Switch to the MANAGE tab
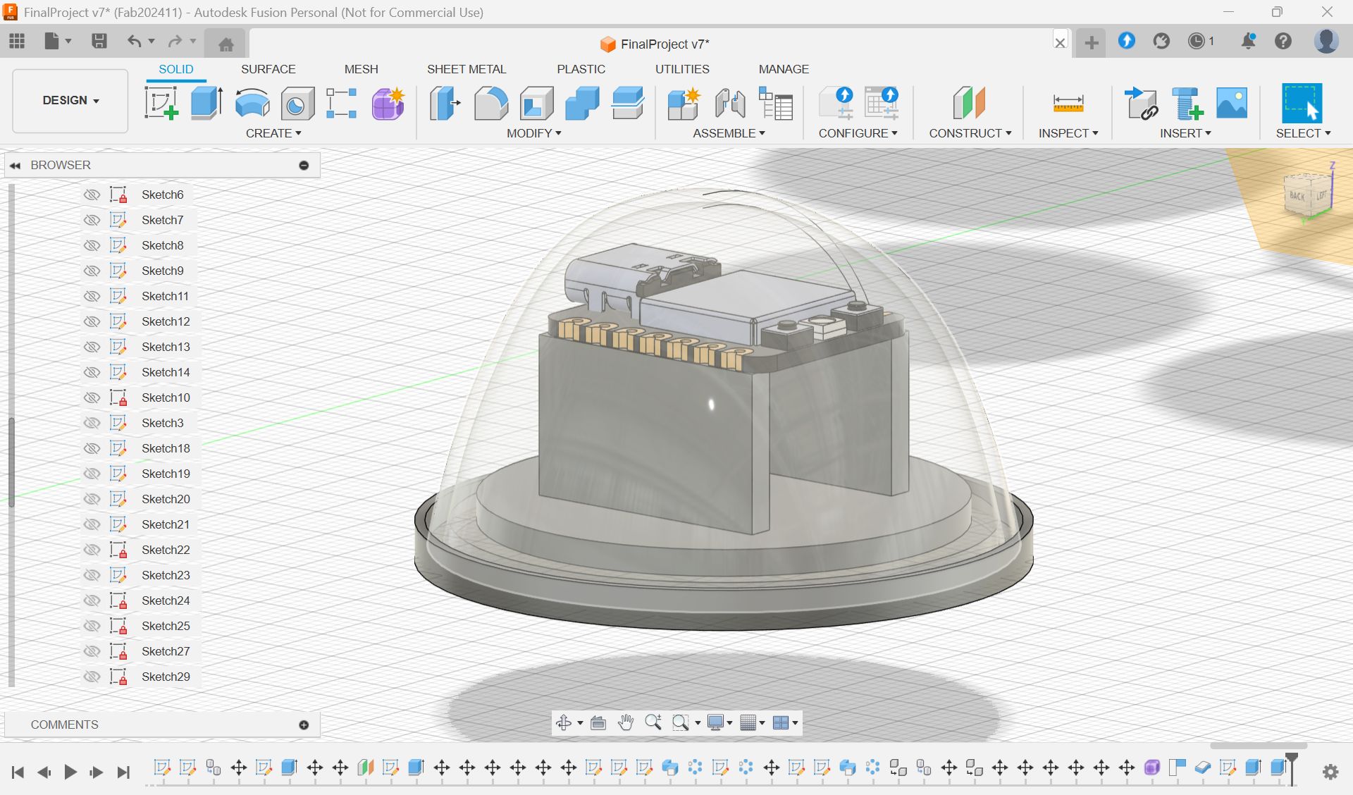 [784, 69]
